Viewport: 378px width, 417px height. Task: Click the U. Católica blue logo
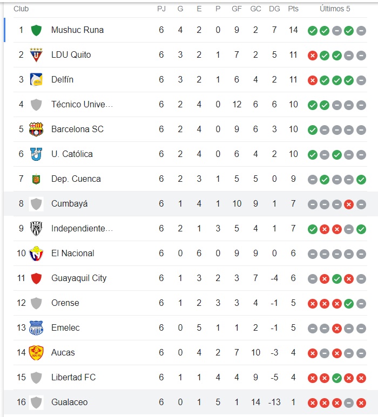[x=36, y=154]
